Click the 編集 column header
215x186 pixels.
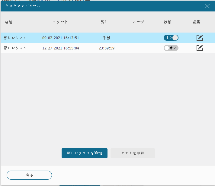pos(196,22)
